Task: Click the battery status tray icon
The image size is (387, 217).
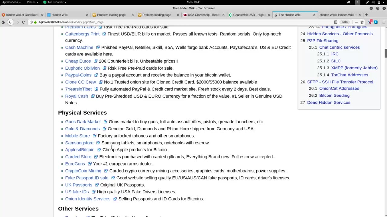Action: point(379,2)
